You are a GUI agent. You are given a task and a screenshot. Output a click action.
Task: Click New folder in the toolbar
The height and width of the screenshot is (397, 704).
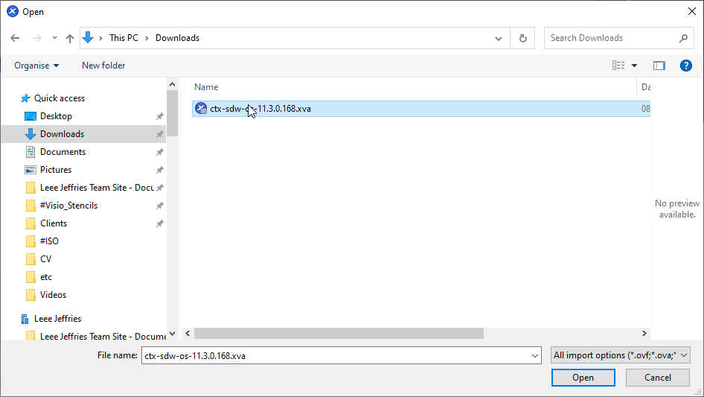(103, 66)
